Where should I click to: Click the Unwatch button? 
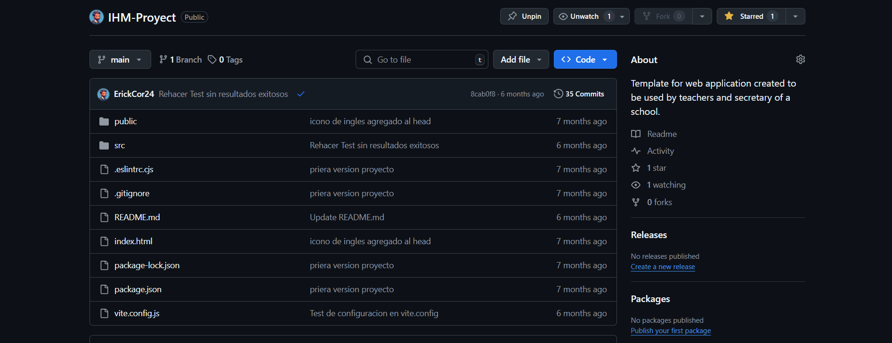pos(585,16)
